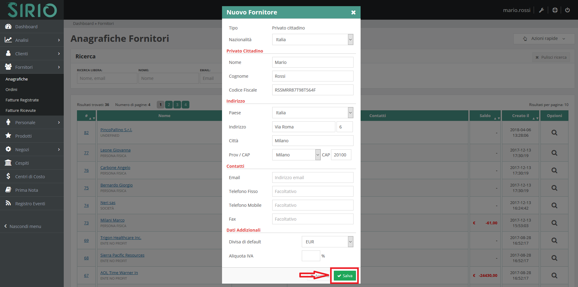578x287 pixels.
Task: Click magnifier icon for PincoPallino S.r.l. row
Action: coord(554,133)
